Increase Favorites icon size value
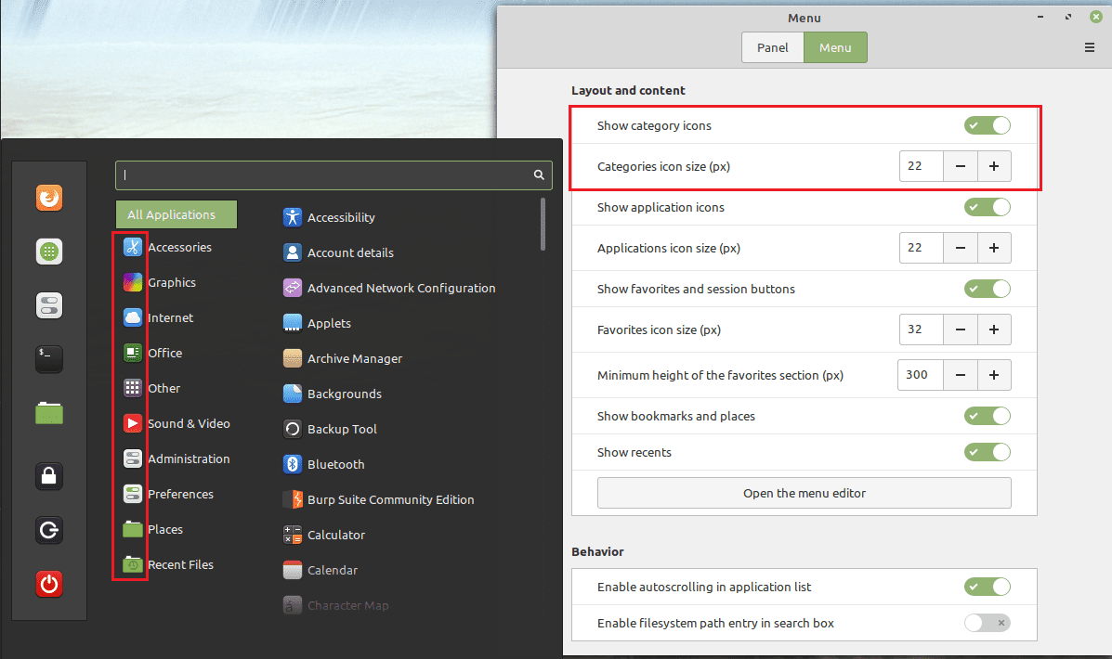The image size is (1112, 659). pyautogui.click(x=994, y=329)
